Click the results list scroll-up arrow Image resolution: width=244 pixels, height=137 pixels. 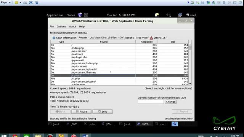[x=190, y=45]
